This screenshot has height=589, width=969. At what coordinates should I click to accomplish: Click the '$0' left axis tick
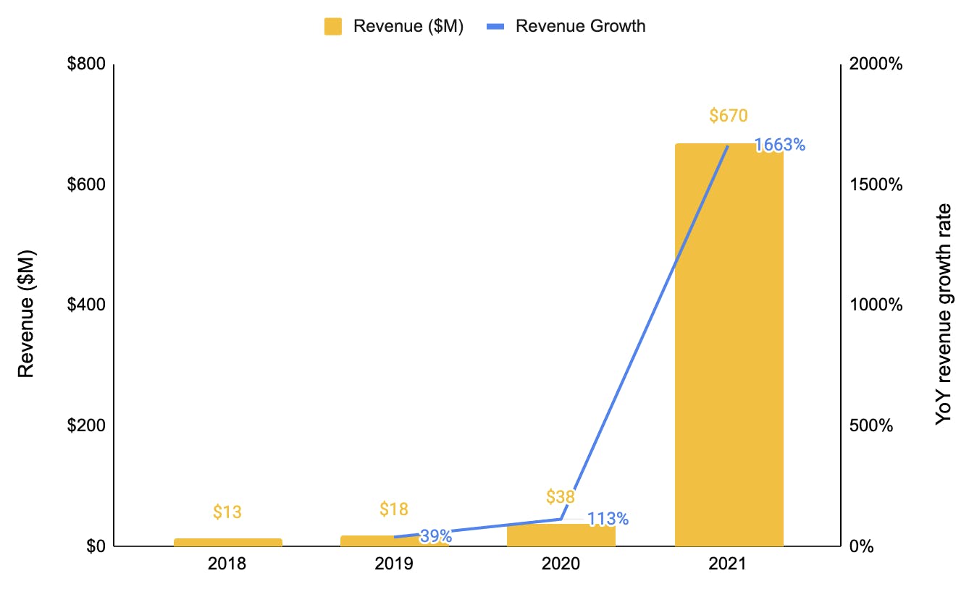(x=95, y=546)
